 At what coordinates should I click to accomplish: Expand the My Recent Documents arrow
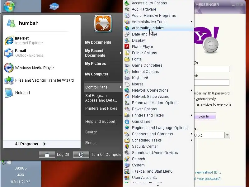[121, 53]
